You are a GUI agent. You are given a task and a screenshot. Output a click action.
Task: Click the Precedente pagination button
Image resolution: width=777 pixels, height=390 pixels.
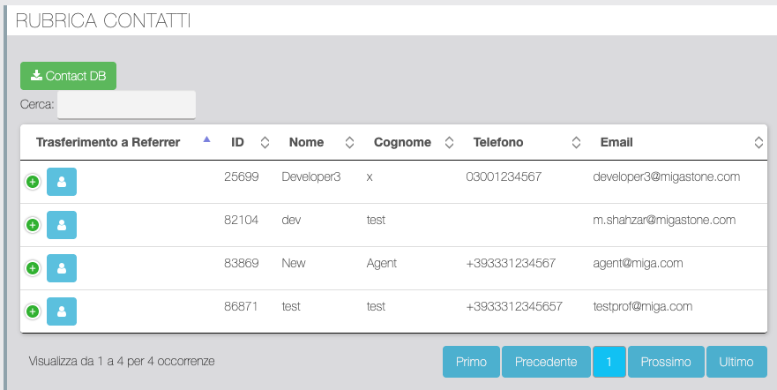(546, 362)
